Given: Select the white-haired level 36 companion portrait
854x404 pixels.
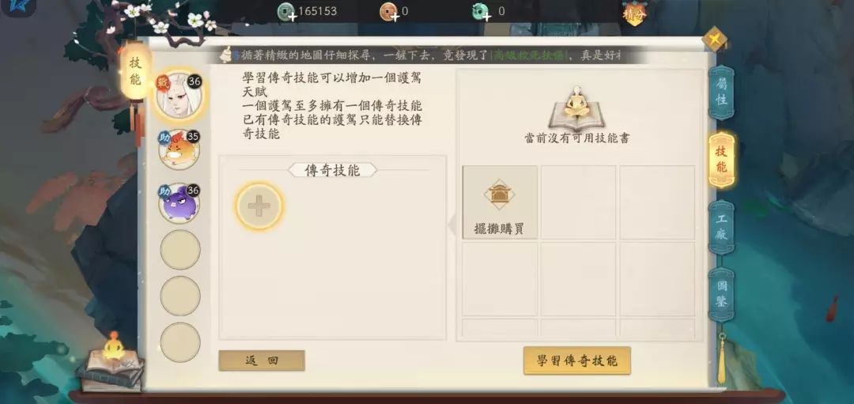Looking at the screenshot, I should click(x=179, y=96).
